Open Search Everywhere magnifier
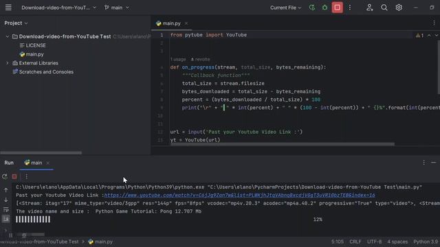440x247 pixels. point(384,8)
